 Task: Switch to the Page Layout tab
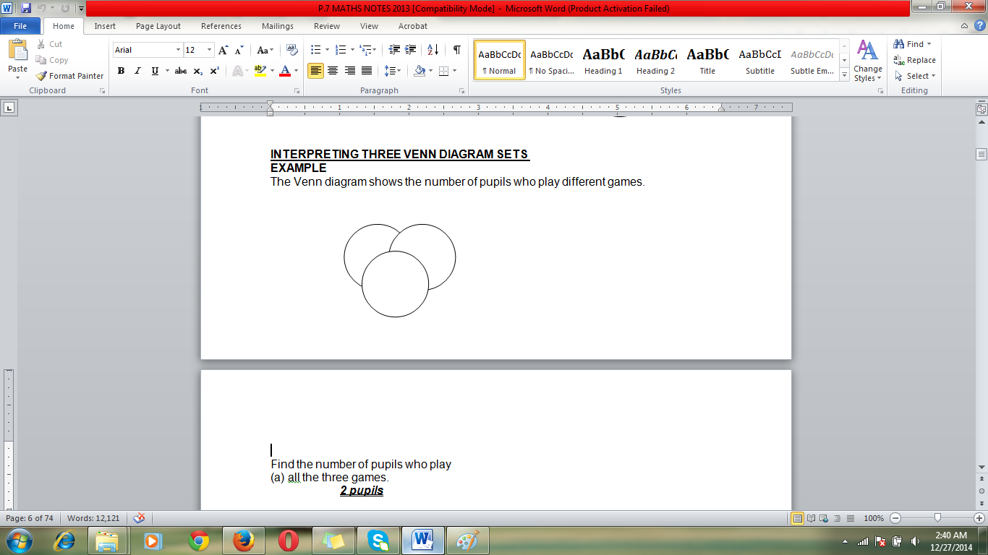(158, 26)
